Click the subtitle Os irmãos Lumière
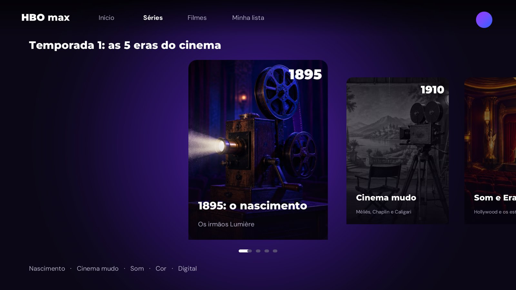Image resolution: width=516 pixels, height=290 pixels. coord(226,224)
